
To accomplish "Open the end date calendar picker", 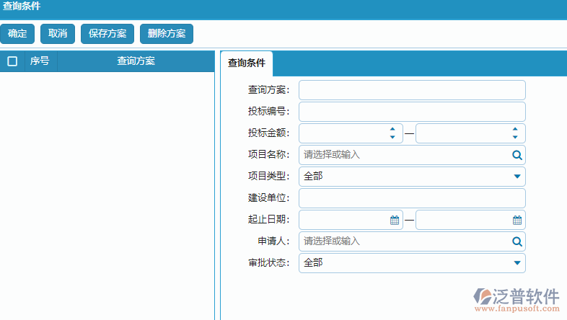I will pyautogui.click(x=517, y=220).
